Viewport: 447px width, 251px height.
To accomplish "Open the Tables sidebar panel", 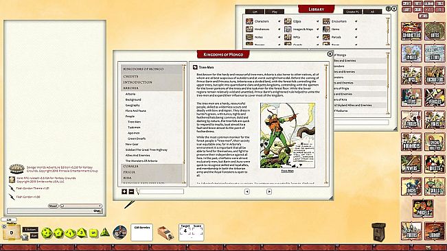I will click(x=411, y=120).
